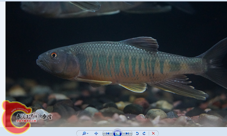Fit the photo to the window
Screen dimensions: 227x136
tap(96, 133)
